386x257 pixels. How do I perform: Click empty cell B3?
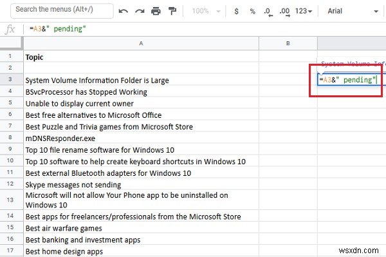(x=288, y=79)
